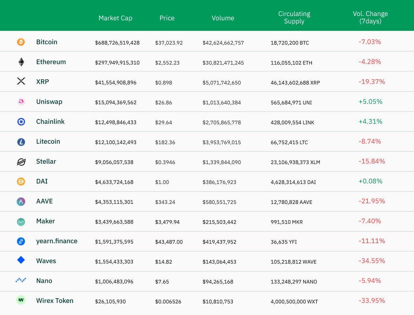Select DAI change +0.08%
The width and height of the screenshot is (414, 315).
[x=370, y=181]
